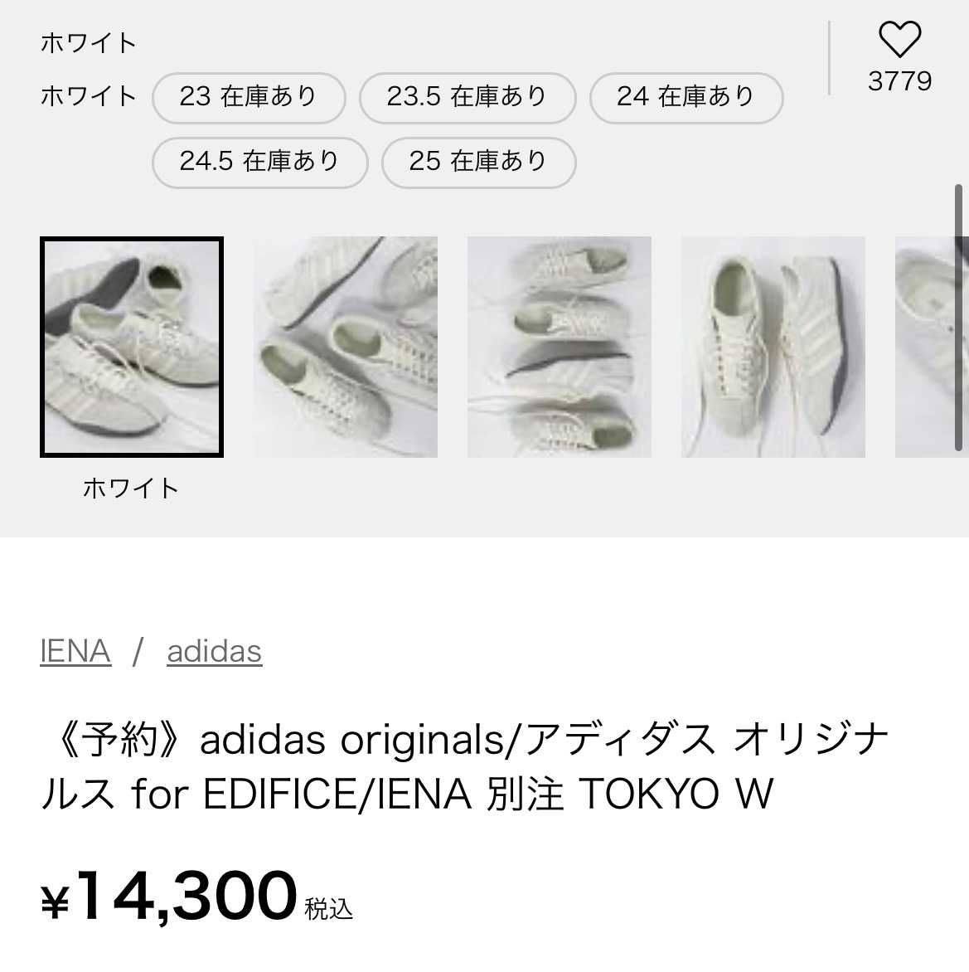Choose size 24.5 在庫あり option
Viewport: 969px width, 972px height.
[x=259, y=161]
